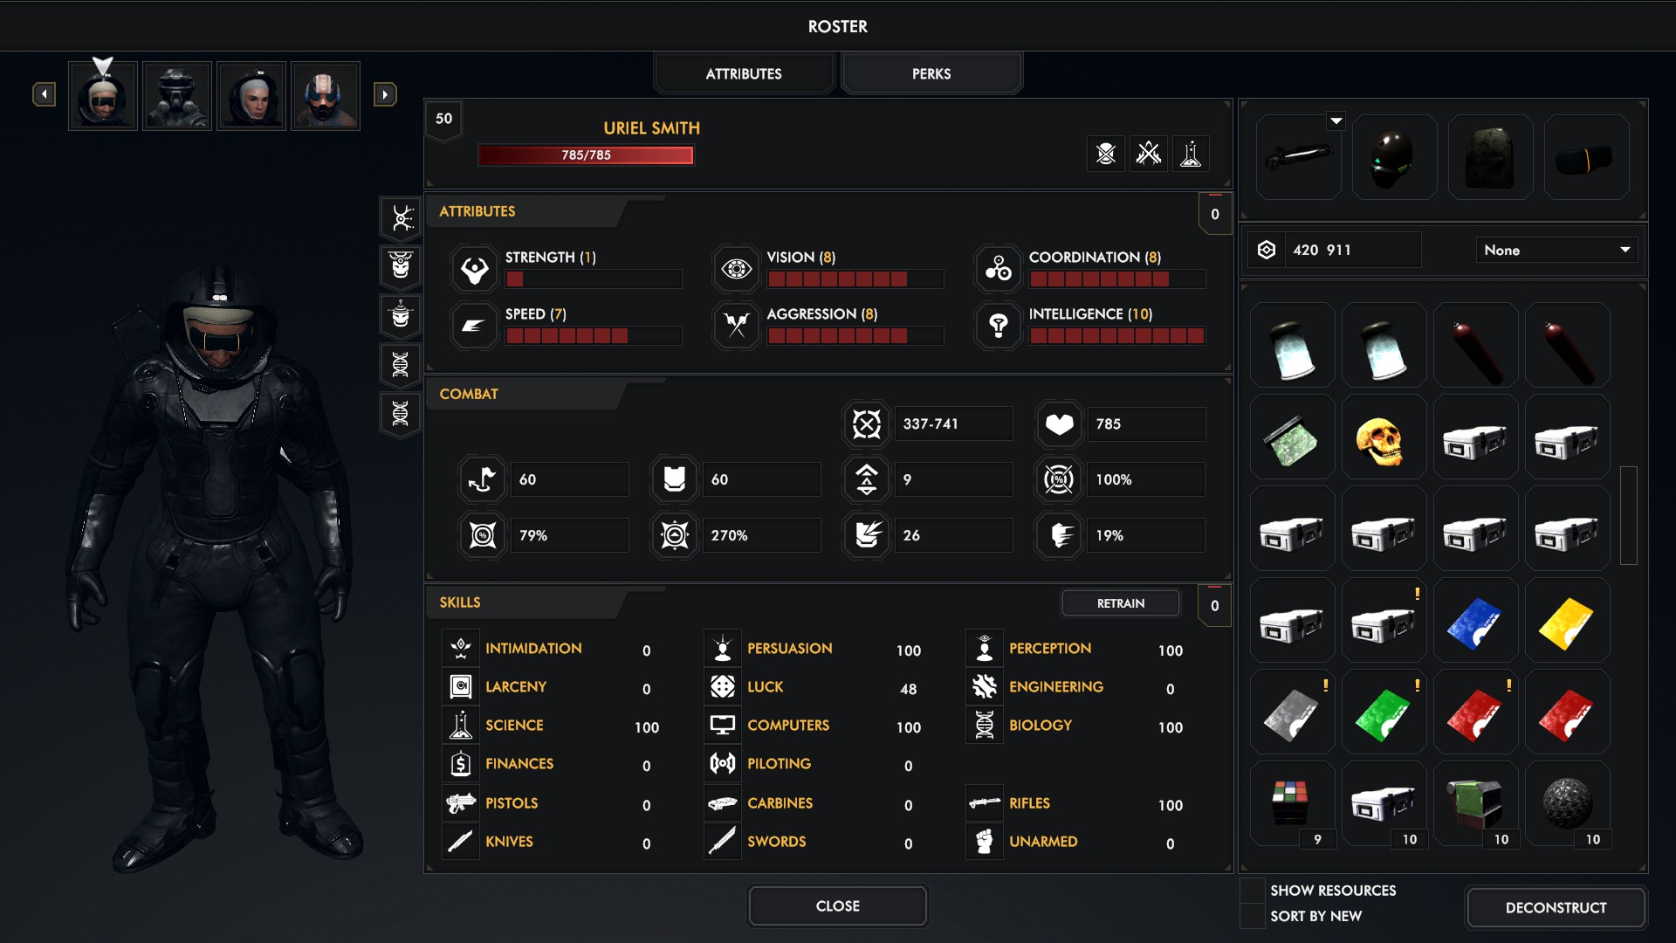The height and width of the screenshot is (943, 1676).
Task: Open the None filter dropdown
Action: pyautogui.click(x=1556, y=251)
